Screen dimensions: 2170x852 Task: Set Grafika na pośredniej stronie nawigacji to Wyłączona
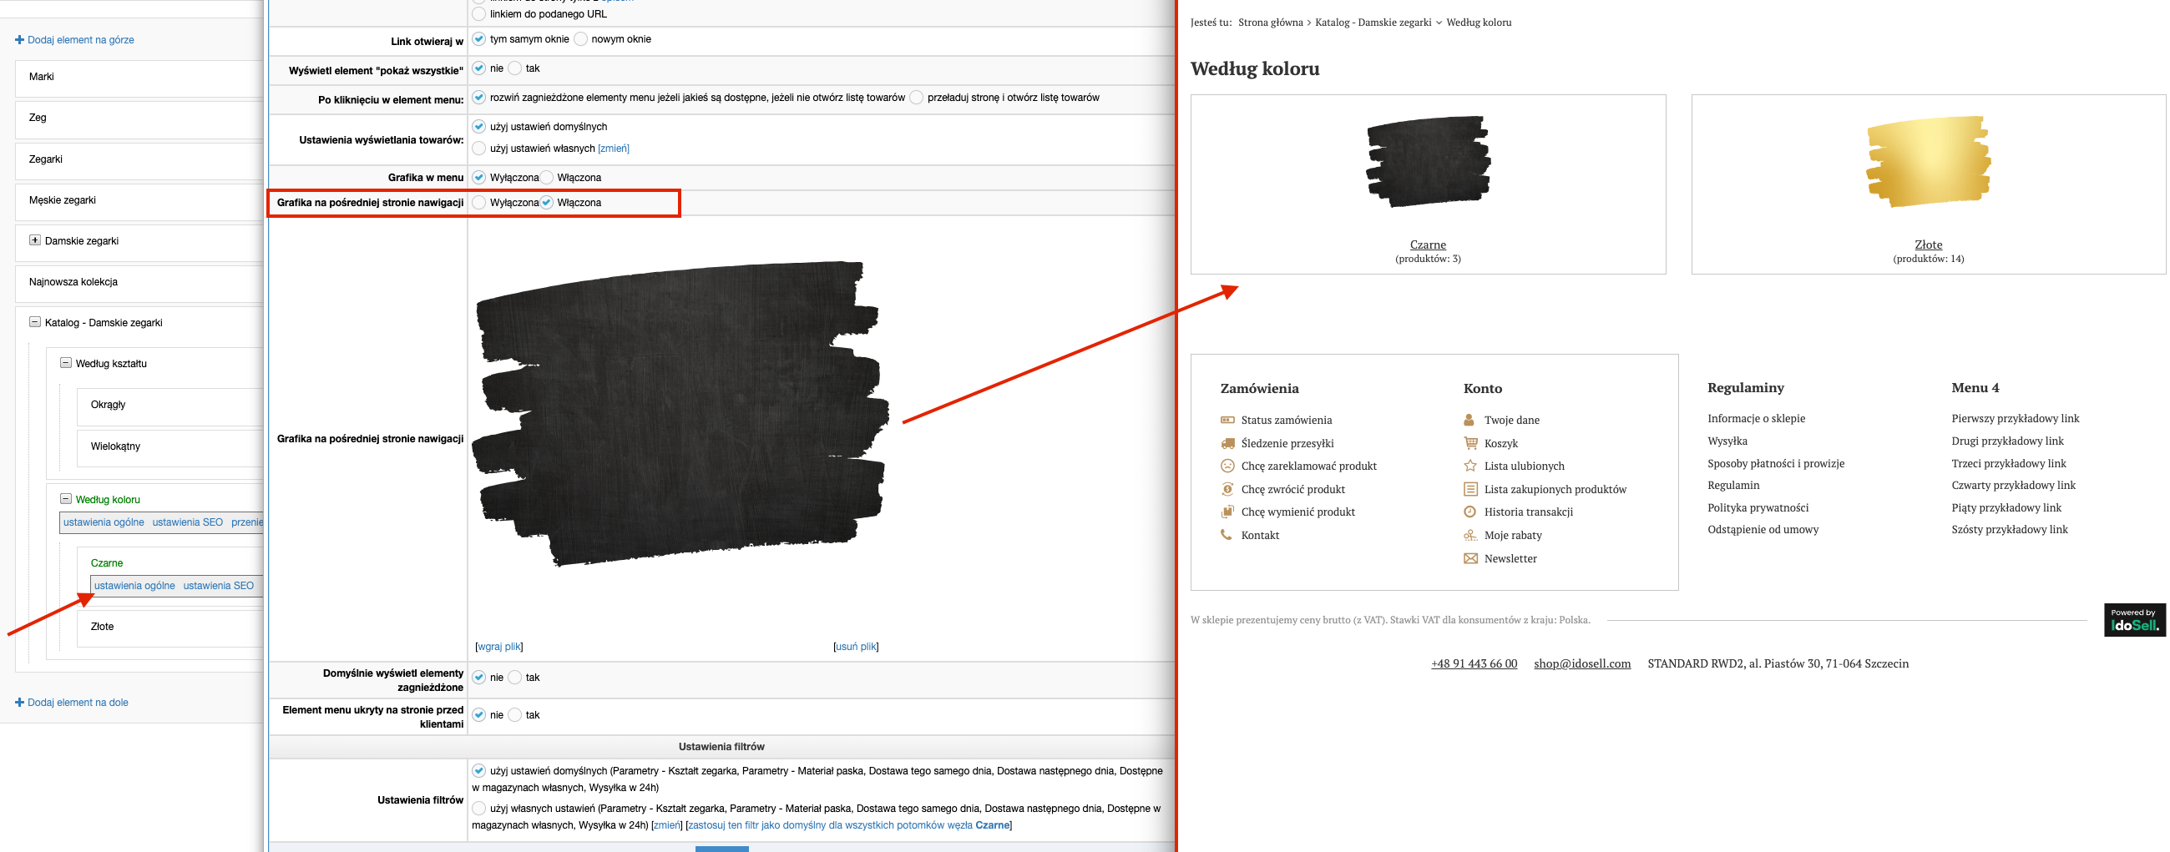pos(478,202)
